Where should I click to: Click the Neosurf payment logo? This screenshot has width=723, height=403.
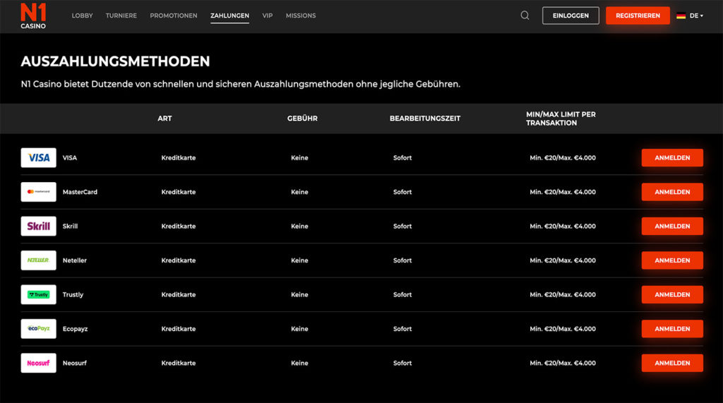pos(38,363)
